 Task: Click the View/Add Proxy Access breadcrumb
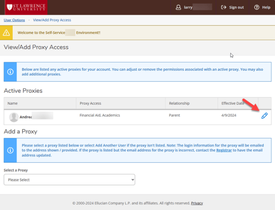coord(52,20)
